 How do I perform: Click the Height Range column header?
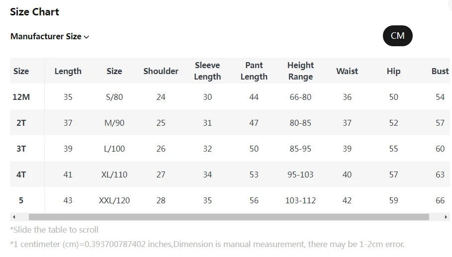pos(300,71)
